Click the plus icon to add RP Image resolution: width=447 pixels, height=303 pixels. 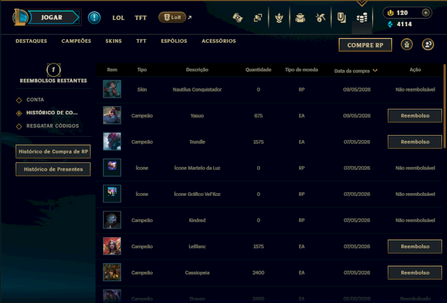click(x=425, y=13)
